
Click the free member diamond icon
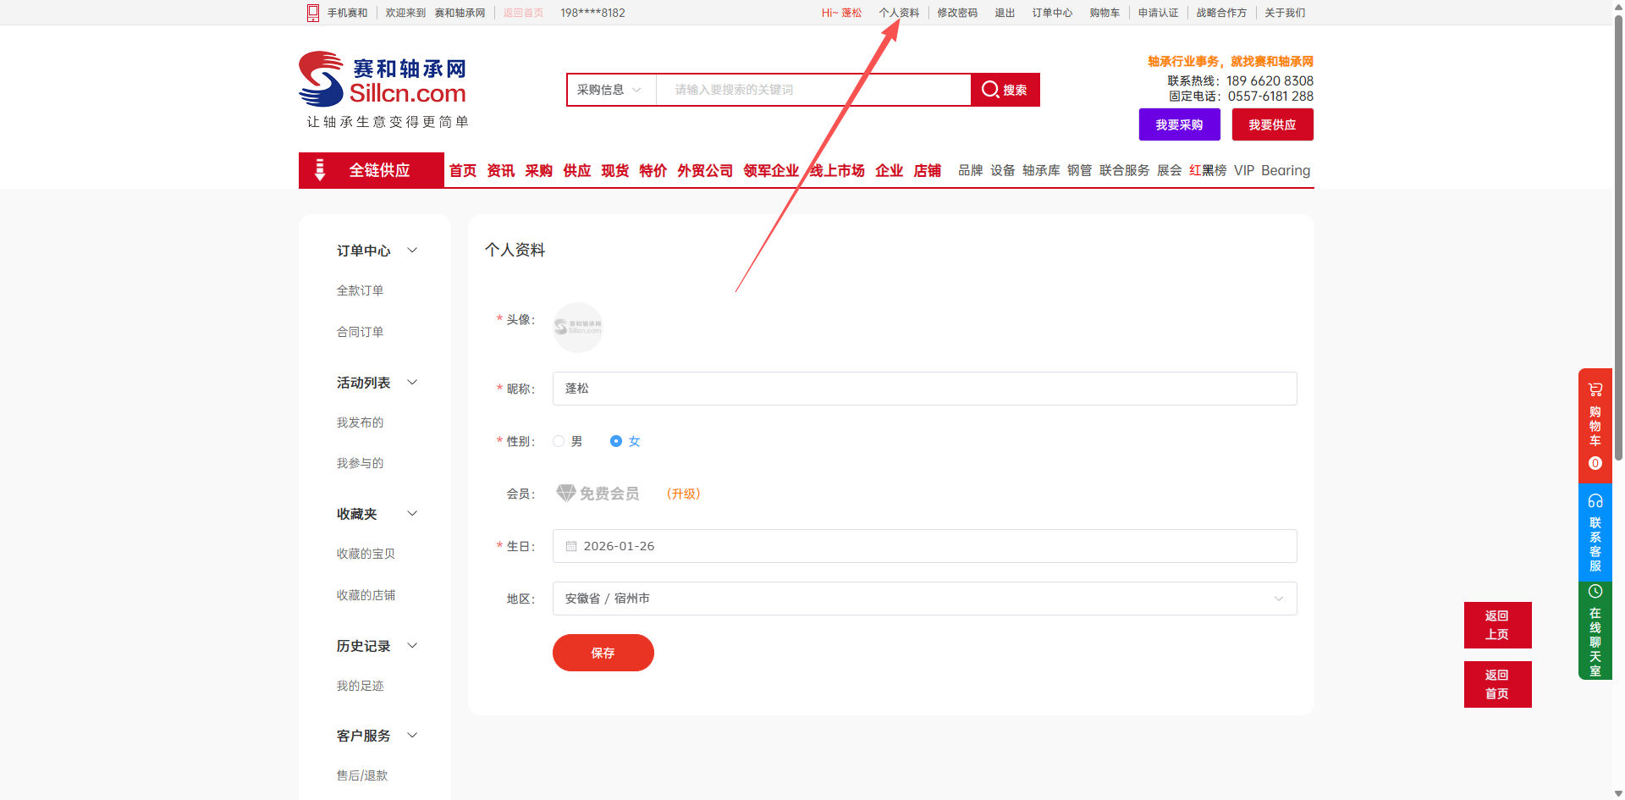tap(565, 494)
